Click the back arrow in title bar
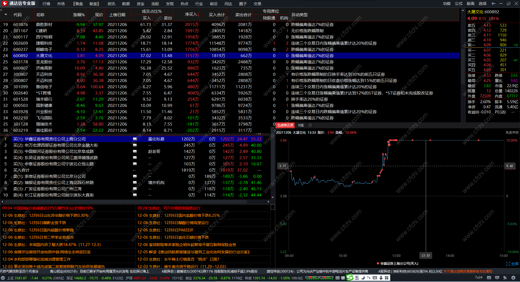This screenshot has height=282, width=520. [493, 4]
